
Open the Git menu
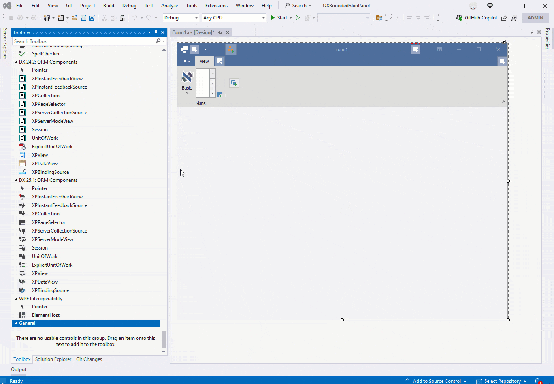point(68,5)
